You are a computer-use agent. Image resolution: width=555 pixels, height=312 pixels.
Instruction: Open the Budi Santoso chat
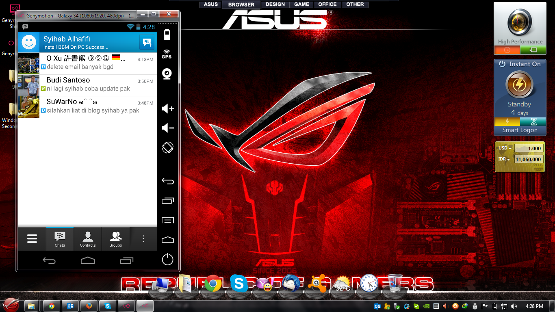(88, 85)
